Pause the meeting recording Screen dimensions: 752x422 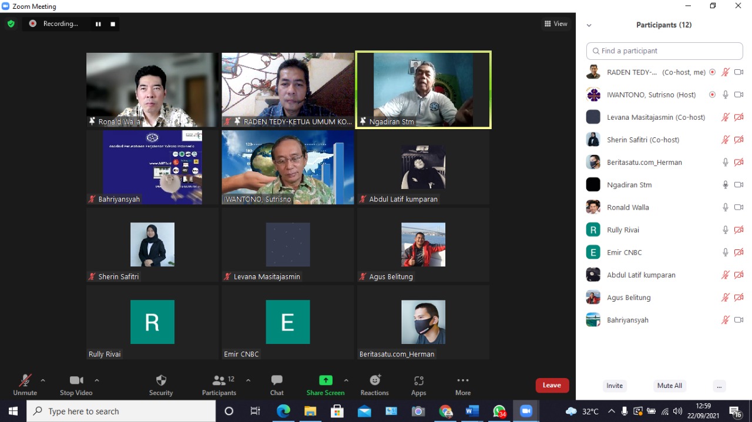point(98,24)
